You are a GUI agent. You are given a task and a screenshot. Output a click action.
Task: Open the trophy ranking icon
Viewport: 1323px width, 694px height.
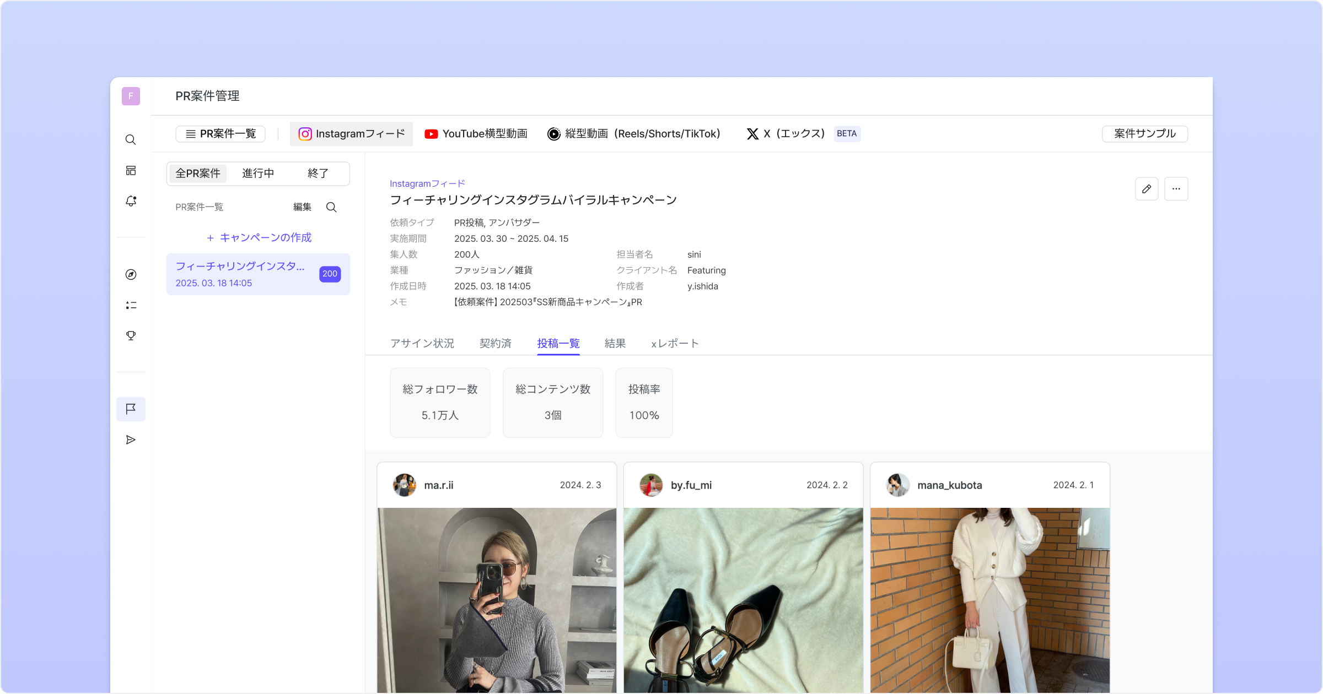(131, 335)
